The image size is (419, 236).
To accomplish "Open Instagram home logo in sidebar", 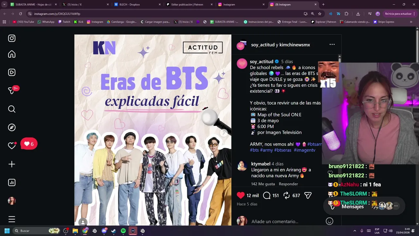I will pos(12,38).
